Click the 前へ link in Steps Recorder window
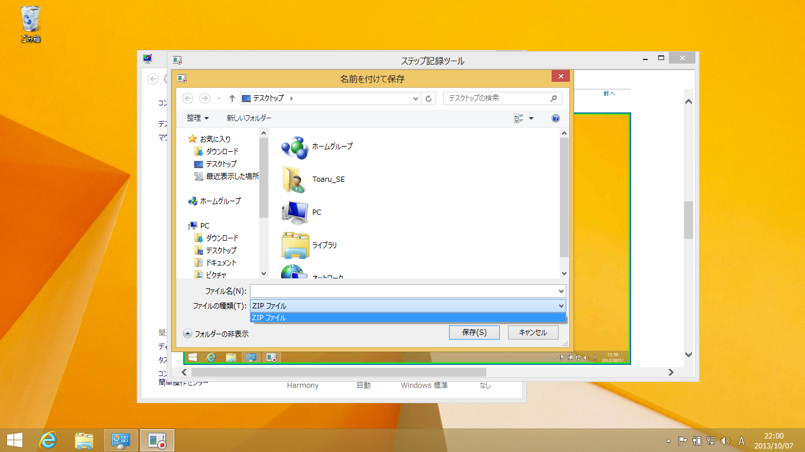 pos(609,94)
